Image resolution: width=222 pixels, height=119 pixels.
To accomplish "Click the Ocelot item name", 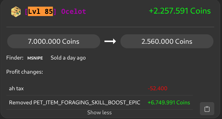I will pyautogui.click(x=74, y=12).
